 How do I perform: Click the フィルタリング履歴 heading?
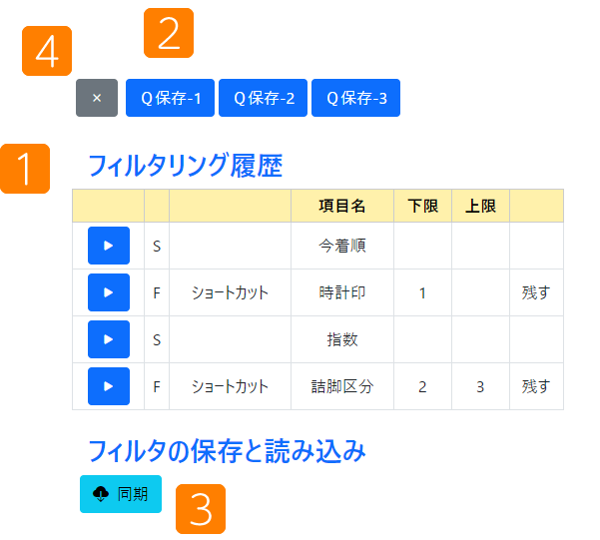[x=186, y=166]
